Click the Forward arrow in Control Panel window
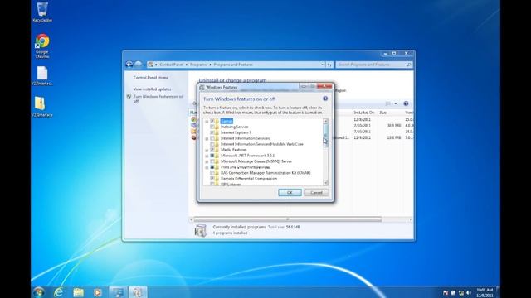The height and width of the screenshot is (298, 531). pyautogui.click(x=139, y=65)
